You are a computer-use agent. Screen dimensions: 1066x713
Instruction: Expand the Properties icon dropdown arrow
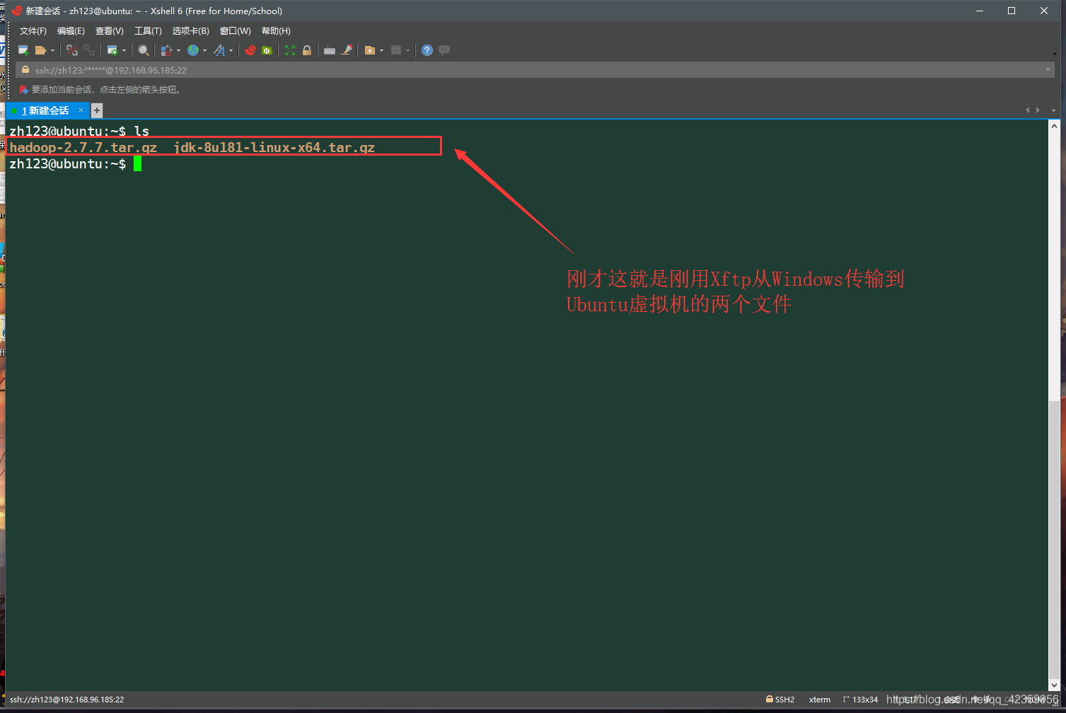click(x=124, y=50)
